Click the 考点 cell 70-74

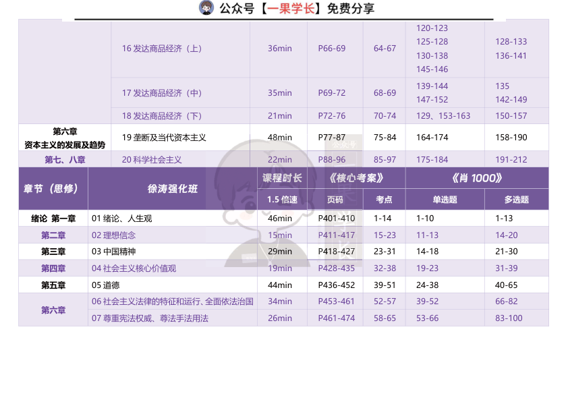pos(385,116)
